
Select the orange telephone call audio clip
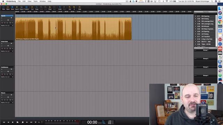tap(74, 28)
